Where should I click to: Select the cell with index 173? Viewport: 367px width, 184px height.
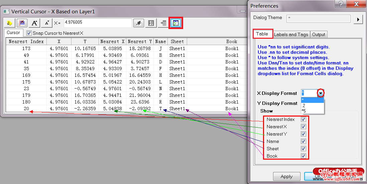pyautogui.click(x=26, y=48)
